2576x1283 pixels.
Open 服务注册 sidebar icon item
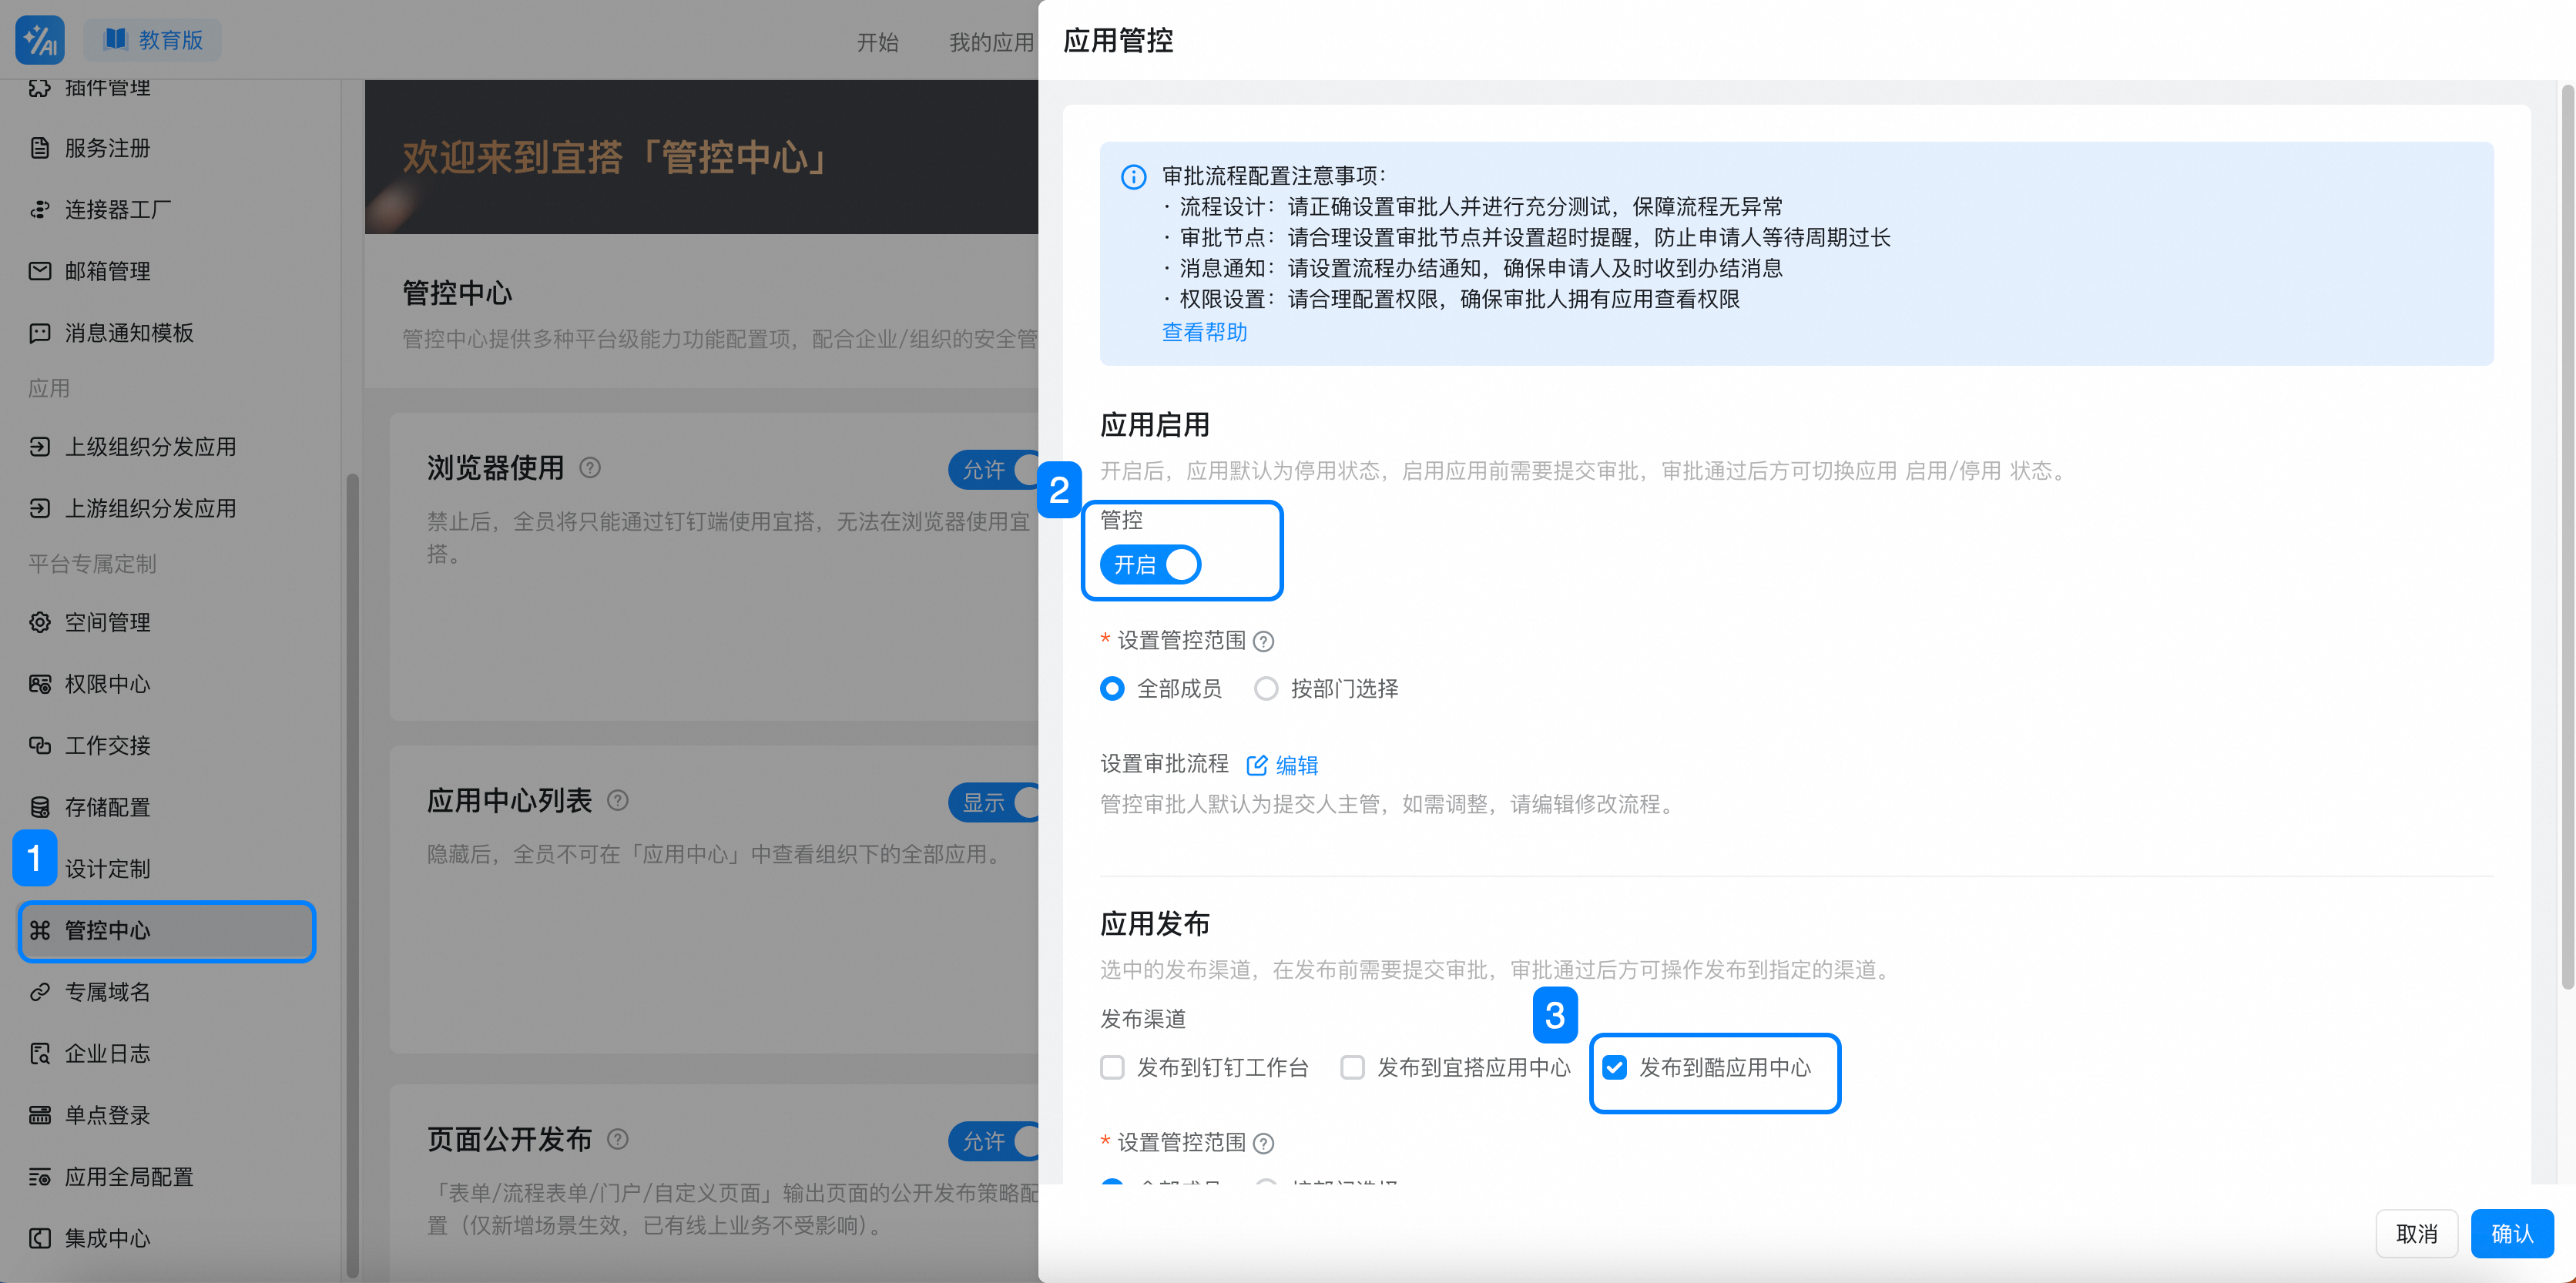pyautogui.click(x=40, y=148)
